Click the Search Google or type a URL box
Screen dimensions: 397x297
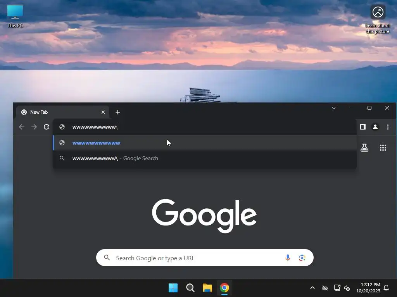pos(205,258)
